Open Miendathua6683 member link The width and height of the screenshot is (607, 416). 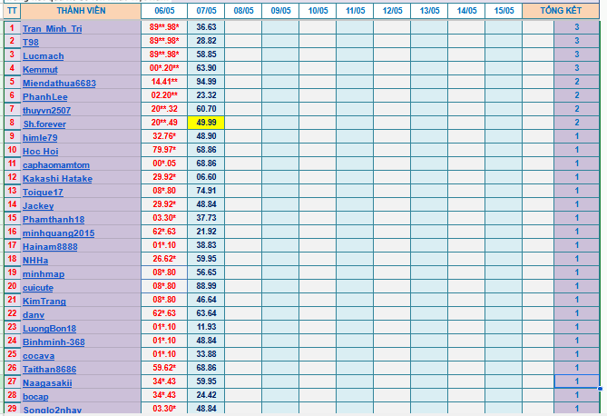point(59,83)
